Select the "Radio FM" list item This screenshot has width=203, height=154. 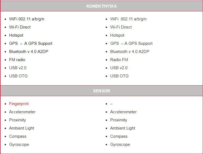point(119,60)
